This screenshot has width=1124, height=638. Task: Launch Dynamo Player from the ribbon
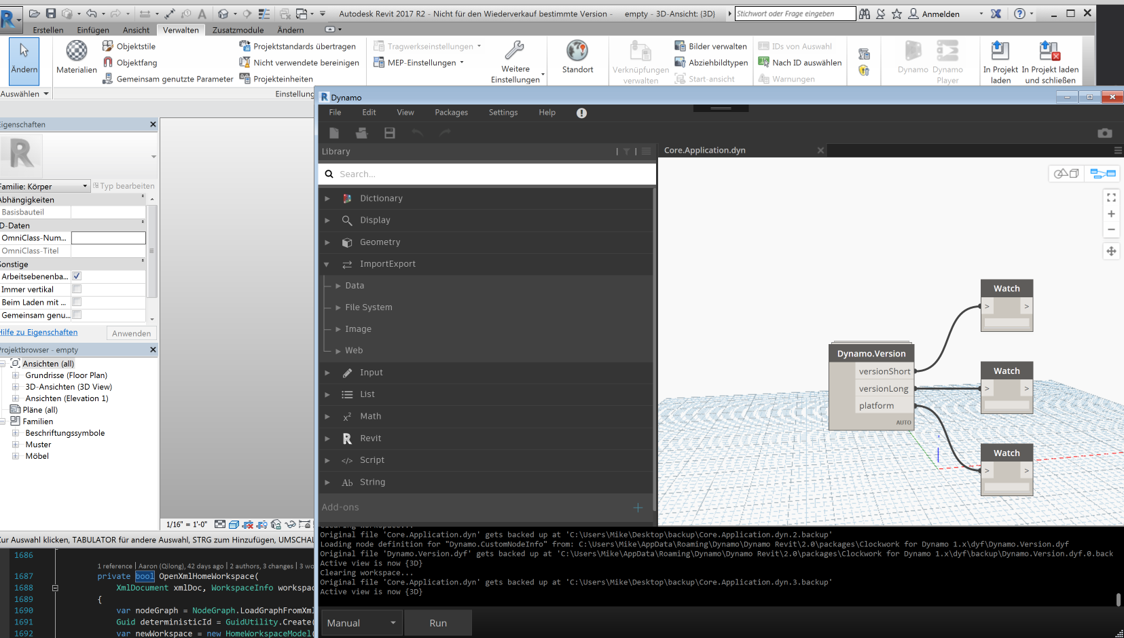(947, 61)
